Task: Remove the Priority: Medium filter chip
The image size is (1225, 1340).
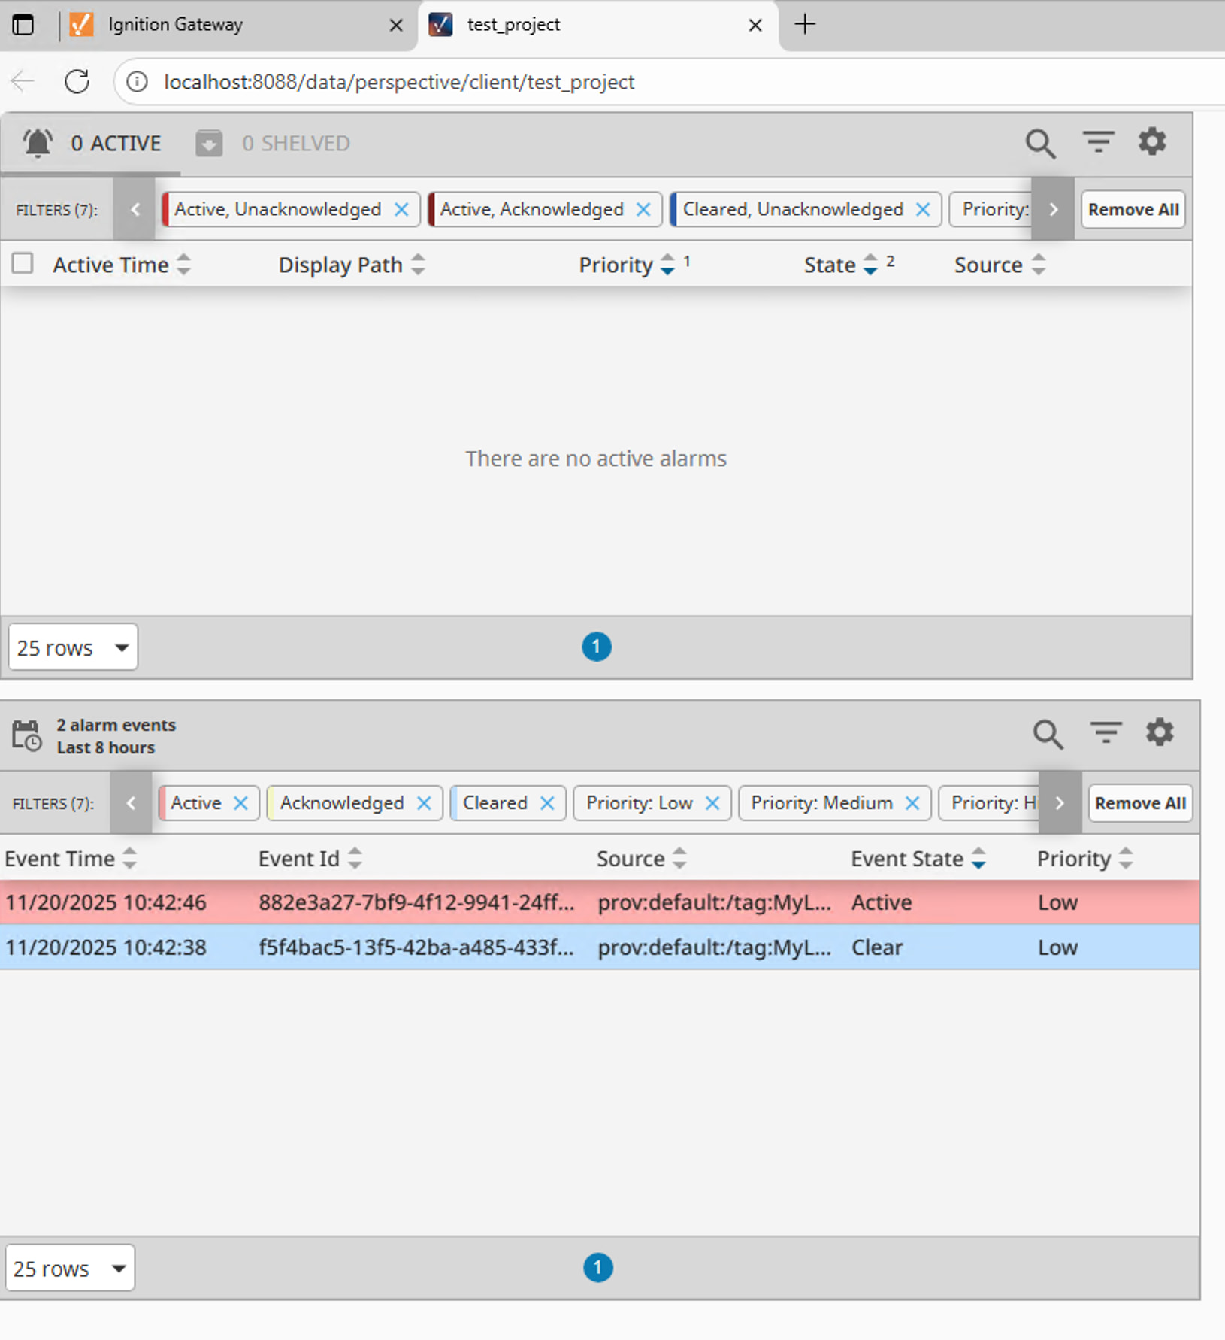Action: pyautogui.click(x=912, y=803)
